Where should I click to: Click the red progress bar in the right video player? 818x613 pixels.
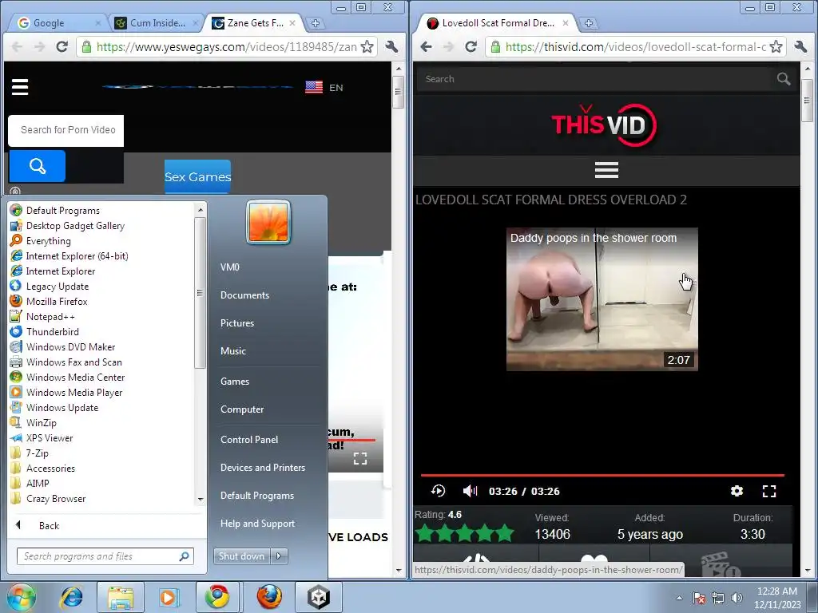tap(602, 476)
